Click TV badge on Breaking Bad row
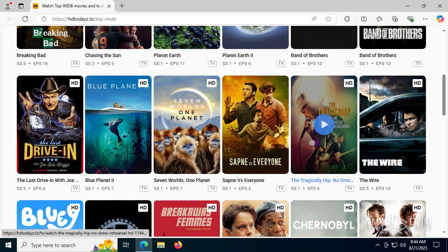The height and width of the screenshot is (252, 448). 75,63
